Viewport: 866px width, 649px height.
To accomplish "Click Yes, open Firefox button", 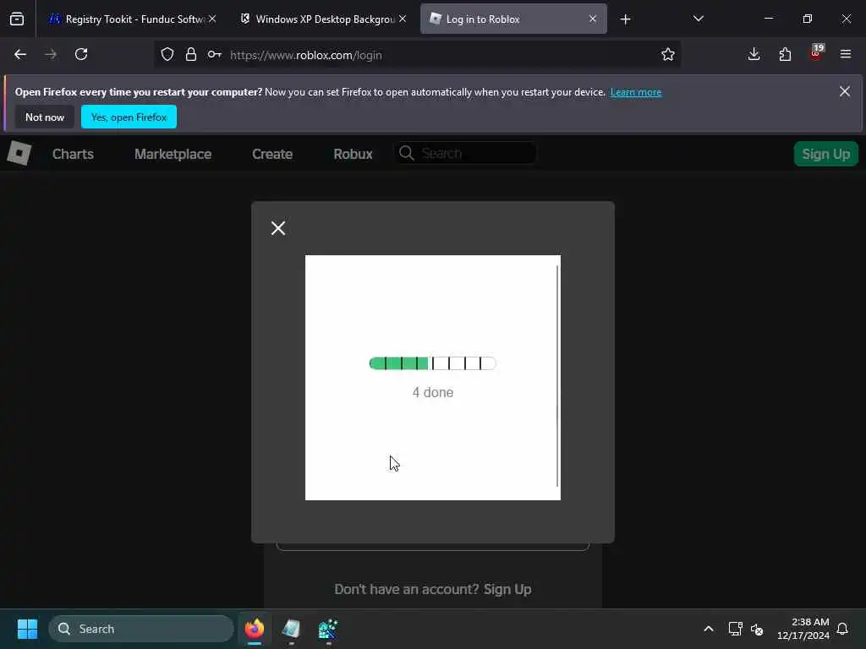I will [129, 117].
